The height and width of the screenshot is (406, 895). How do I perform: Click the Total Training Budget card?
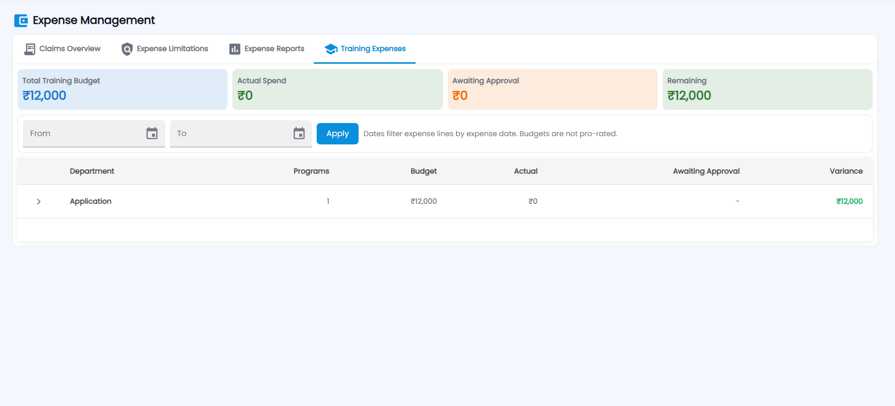pos(122,89)
